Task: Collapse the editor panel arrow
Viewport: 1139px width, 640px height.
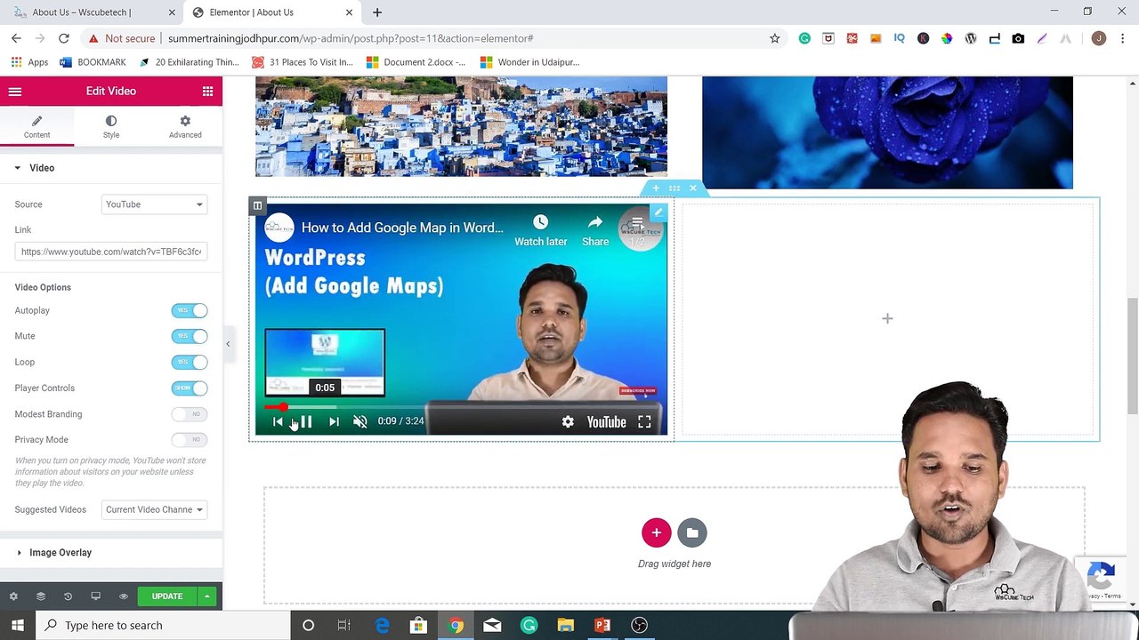Action: [228, 344]
